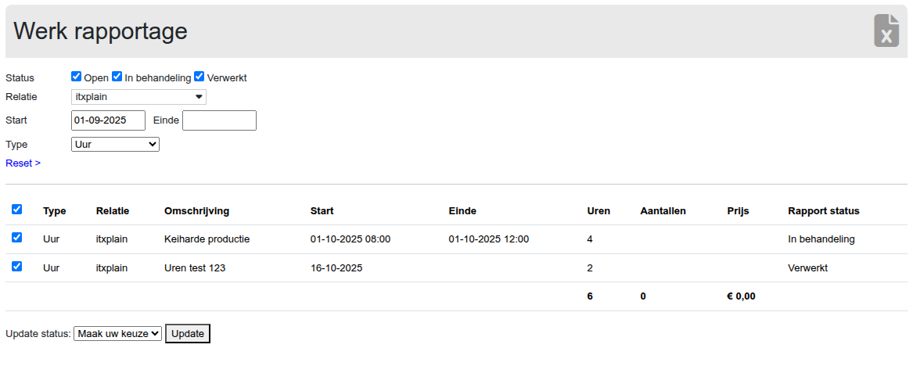The height and width of the screenshot is (366, 913).
Task: Export report via Excel file icon
Action: pyautogui.click(x=886, y=31)
